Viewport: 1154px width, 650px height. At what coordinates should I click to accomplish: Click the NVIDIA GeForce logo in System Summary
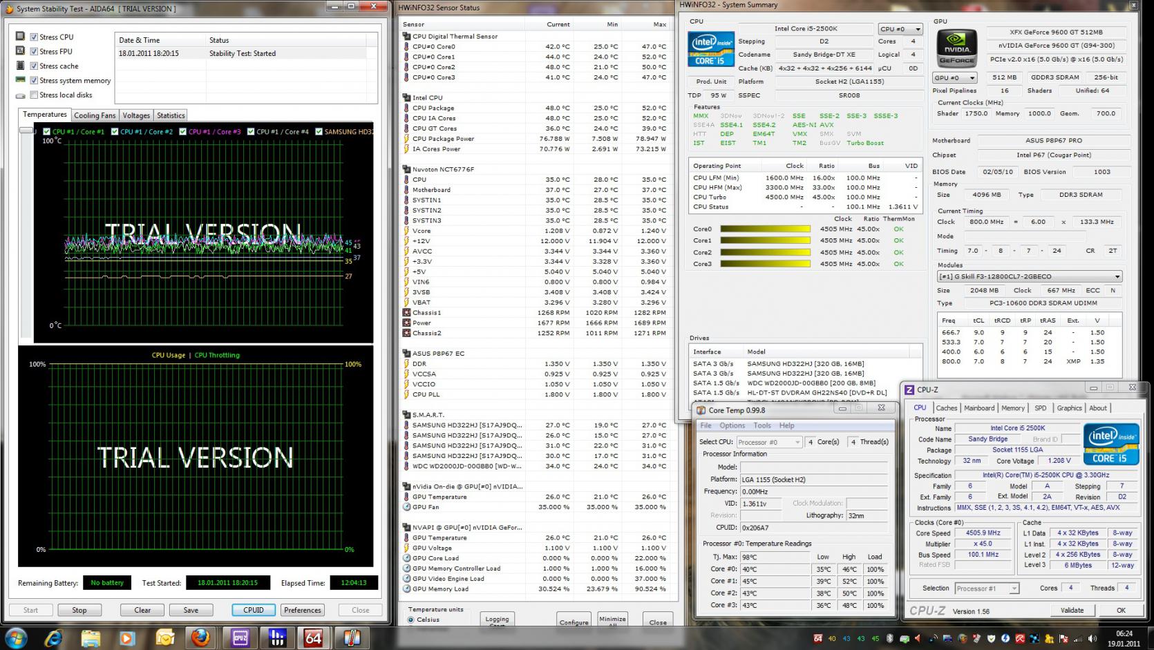tap(956, 48)
